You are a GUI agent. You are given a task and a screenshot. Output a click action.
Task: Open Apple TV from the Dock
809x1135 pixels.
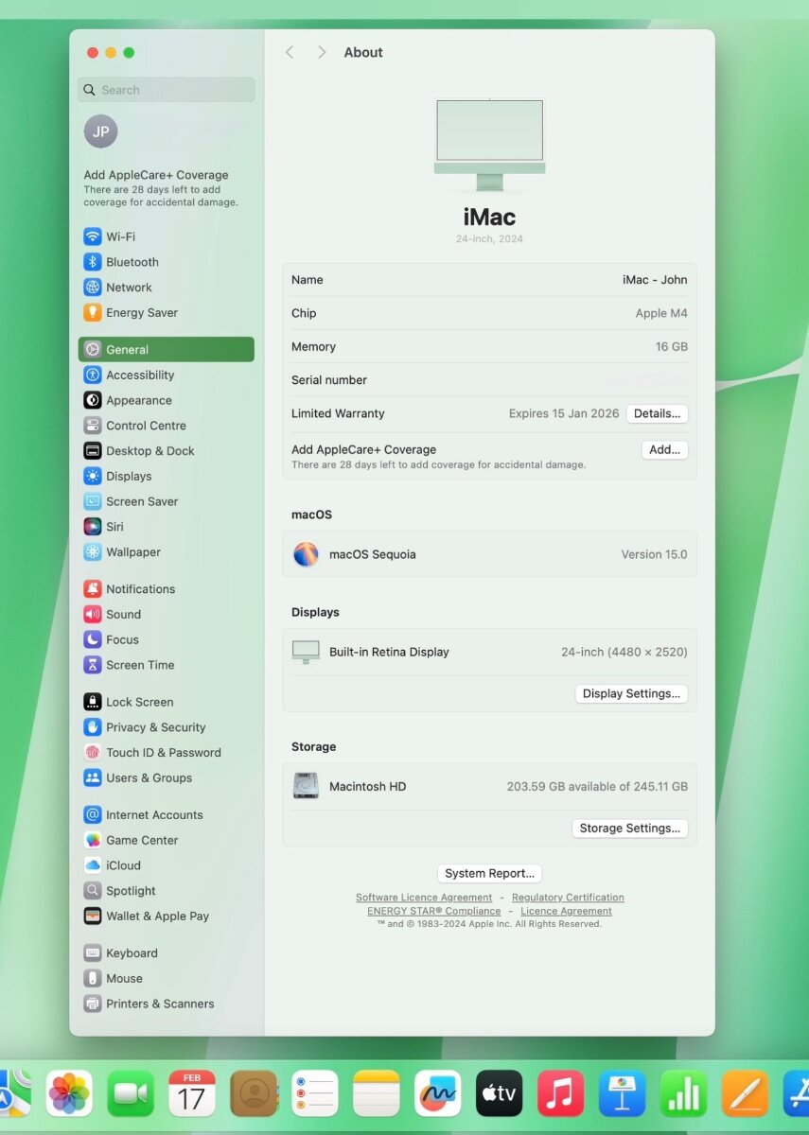pyautogui.click(x=500, y=1093)
